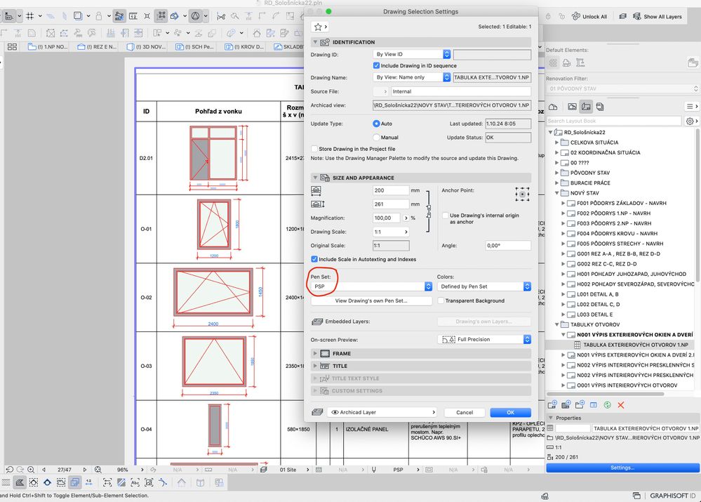Open the Favorites star button in dialog
This screenshot has height=502, width=701.
pyautogui.click(x=321, y=27)
